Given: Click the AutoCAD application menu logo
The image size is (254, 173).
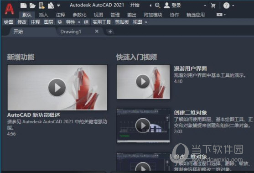Looking at the screenshot, I should 9,9.
